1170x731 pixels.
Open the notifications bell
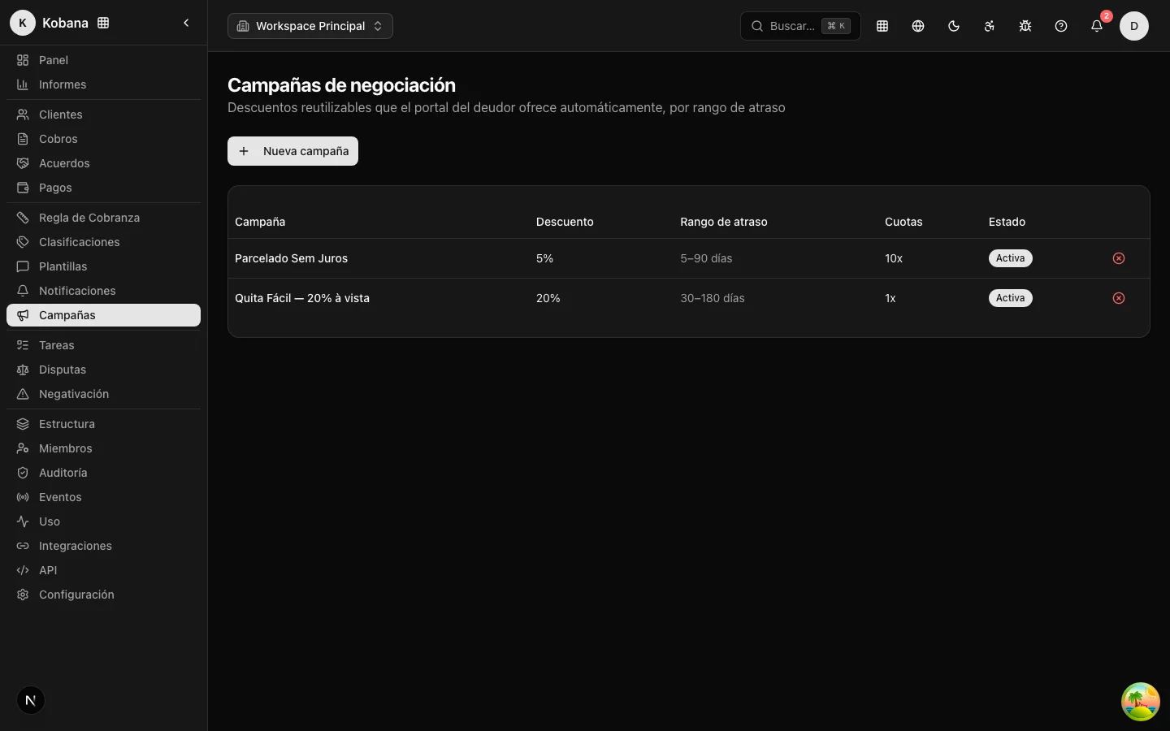pos(1097,26)
